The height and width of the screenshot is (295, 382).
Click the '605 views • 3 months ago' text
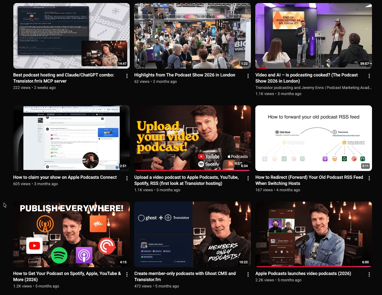pyautogui.click(x=36, y=184)
